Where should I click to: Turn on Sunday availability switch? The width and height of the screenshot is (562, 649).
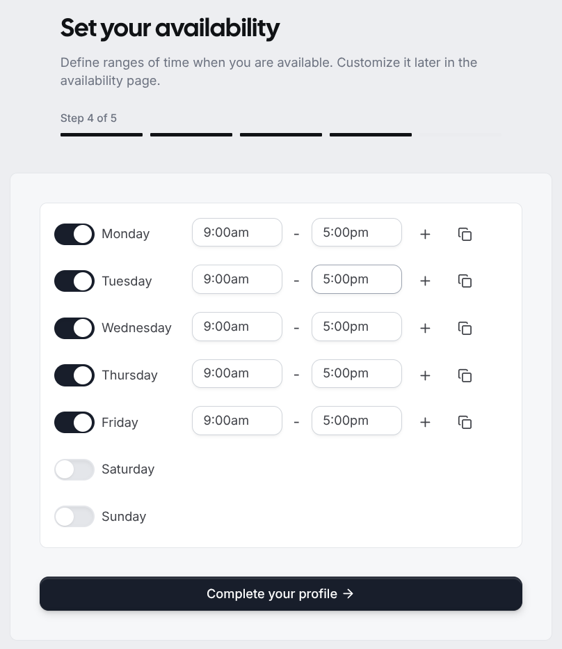(x=74, y=517)
